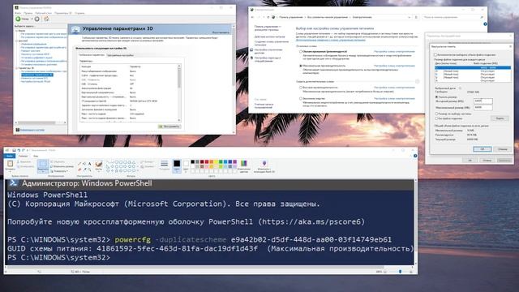Open the Brushes (Кисти) tool in Paint

(99, 165)
